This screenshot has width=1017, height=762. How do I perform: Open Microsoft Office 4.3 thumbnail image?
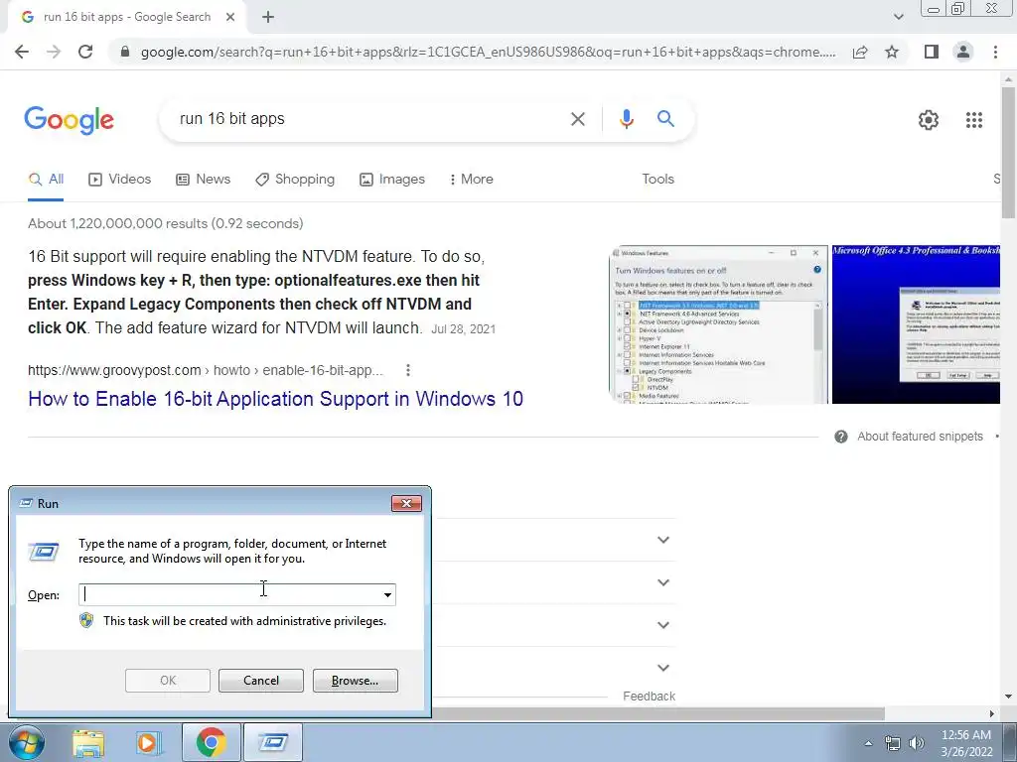916,324
